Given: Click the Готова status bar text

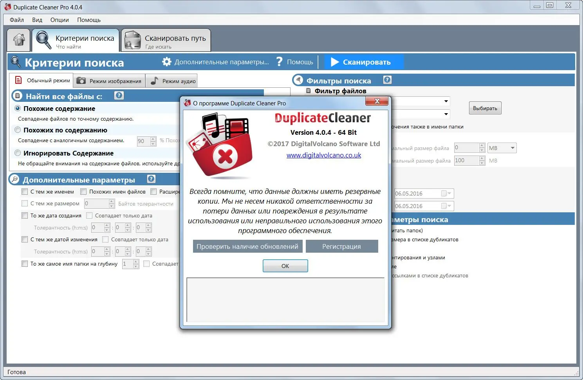Looking at the screenshot, I should [16, 372].
